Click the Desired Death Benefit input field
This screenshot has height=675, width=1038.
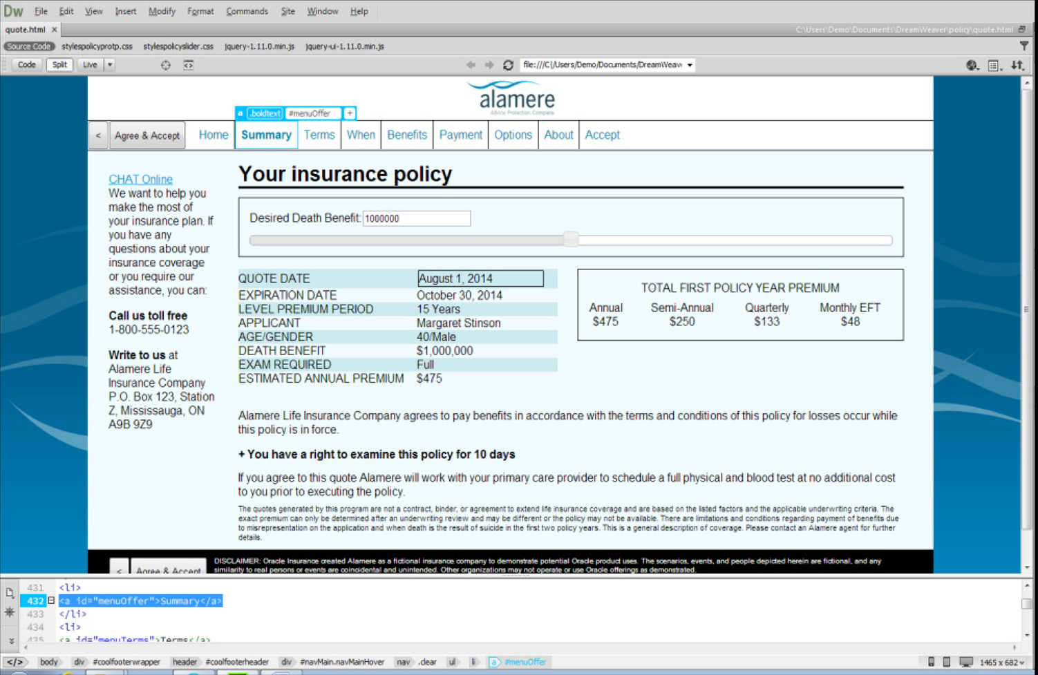pos(417,218)
